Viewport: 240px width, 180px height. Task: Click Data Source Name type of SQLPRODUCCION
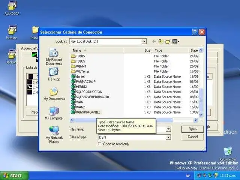(x=167, y=92)
